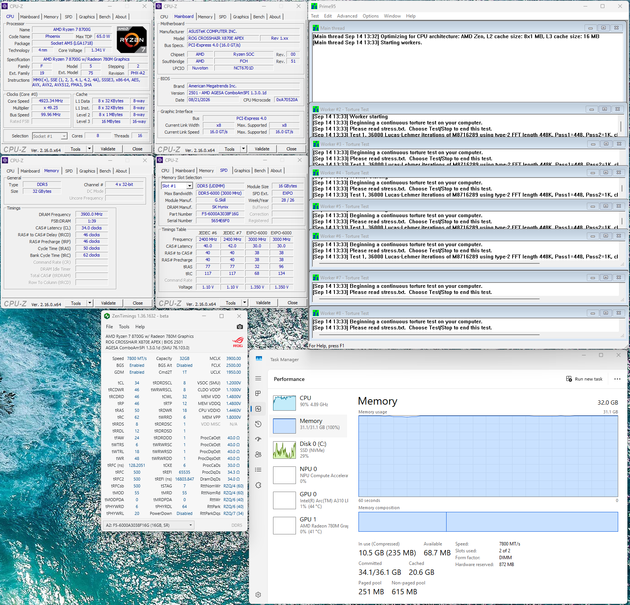
Task: Go to Processes in the Task Manager sidebar
Action: [258, 394]
